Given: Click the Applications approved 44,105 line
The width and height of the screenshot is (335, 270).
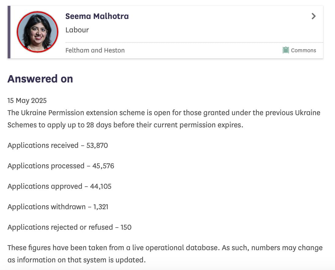Looking at the screenshot, I should click(x=59, y=186).
